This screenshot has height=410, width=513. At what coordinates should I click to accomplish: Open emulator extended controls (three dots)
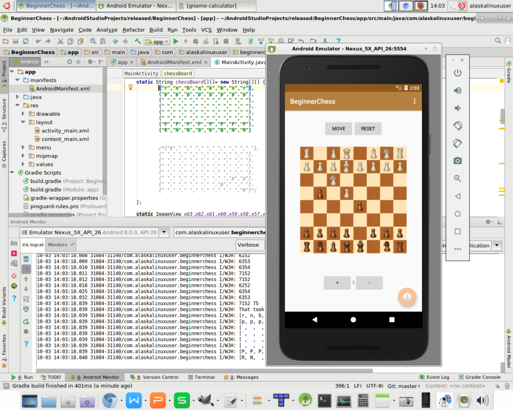457,249
